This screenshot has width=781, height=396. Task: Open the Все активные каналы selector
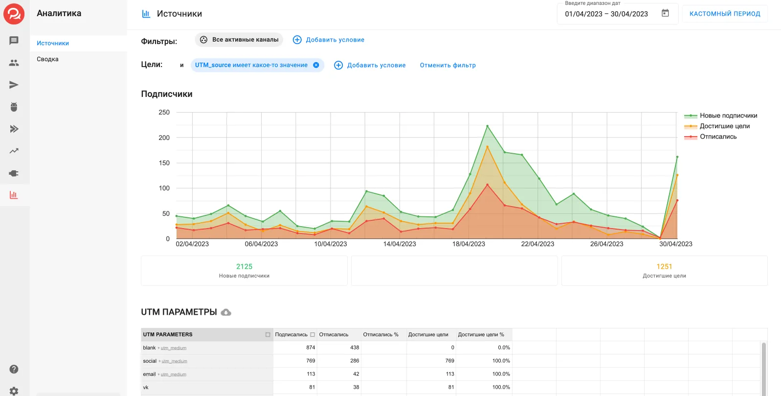[239, 40]
